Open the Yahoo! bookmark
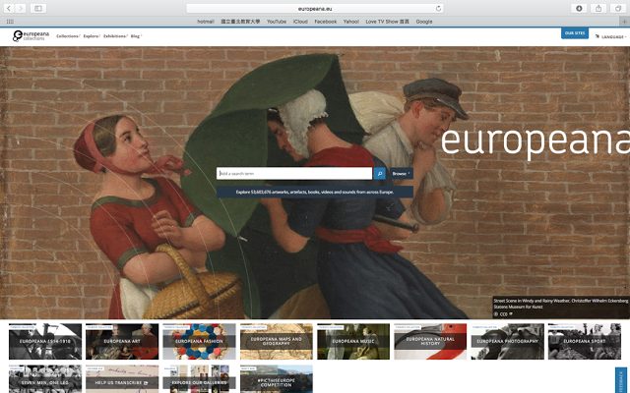The height and width of the screenshot is (393, 630). pos(351,22)
